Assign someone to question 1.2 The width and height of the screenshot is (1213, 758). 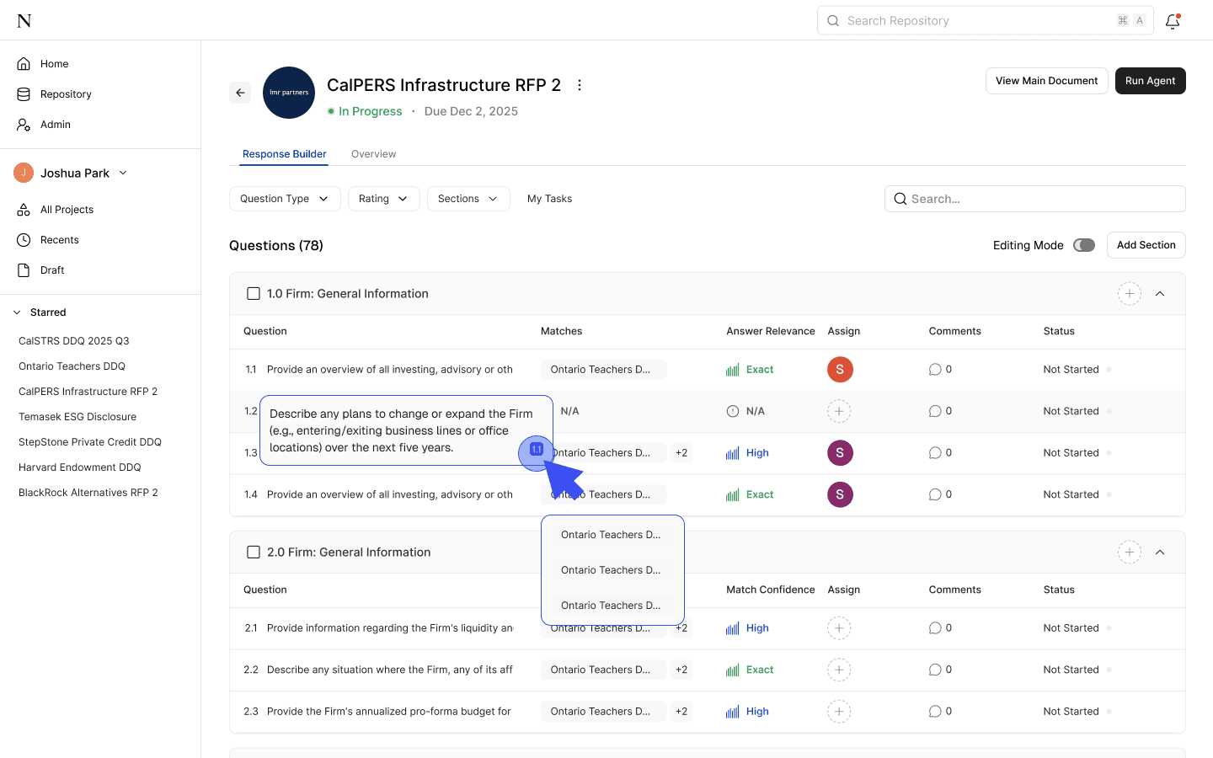coord(839,411)
